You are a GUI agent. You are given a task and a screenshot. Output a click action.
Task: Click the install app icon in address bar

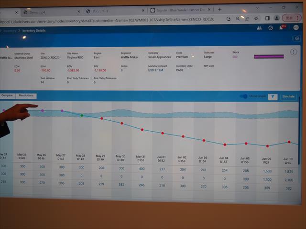point(229,19)
